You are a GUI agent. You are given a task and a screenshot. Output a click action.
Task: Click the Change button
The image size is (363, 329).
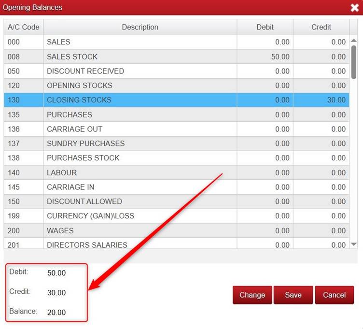click(252, 295)
